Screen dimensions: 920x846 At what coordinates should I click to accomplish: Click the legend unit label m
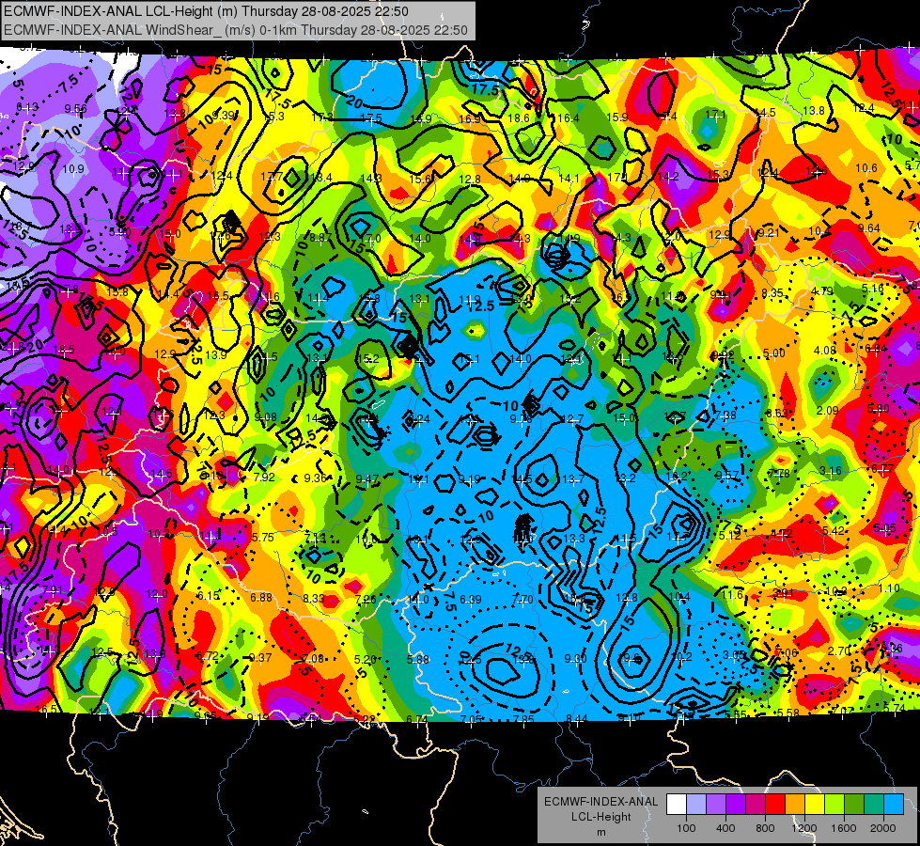[600, 833]
